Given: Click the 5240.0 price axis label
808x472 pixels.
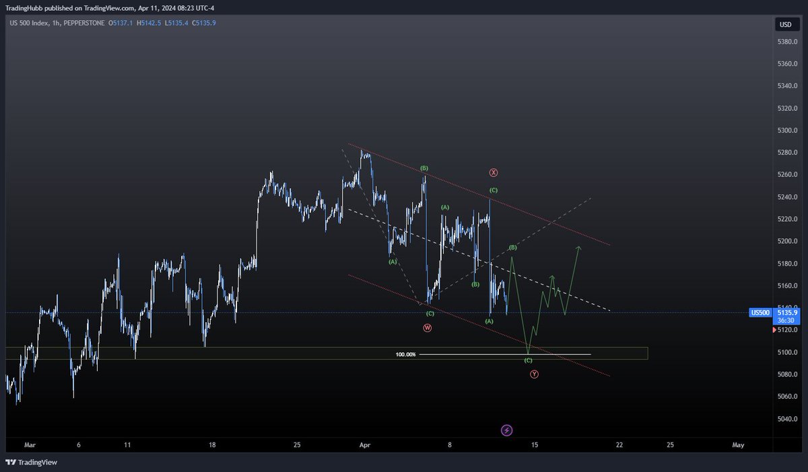Looking at the screenshot, I should (x=788, y=197).
